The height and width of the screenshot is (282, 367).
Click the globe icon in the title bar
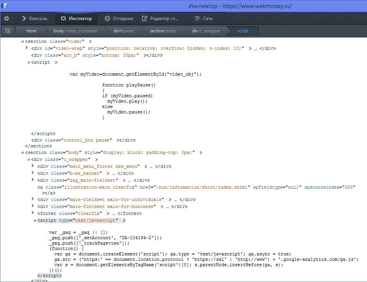pyautogui.click(x=4, y=6)
